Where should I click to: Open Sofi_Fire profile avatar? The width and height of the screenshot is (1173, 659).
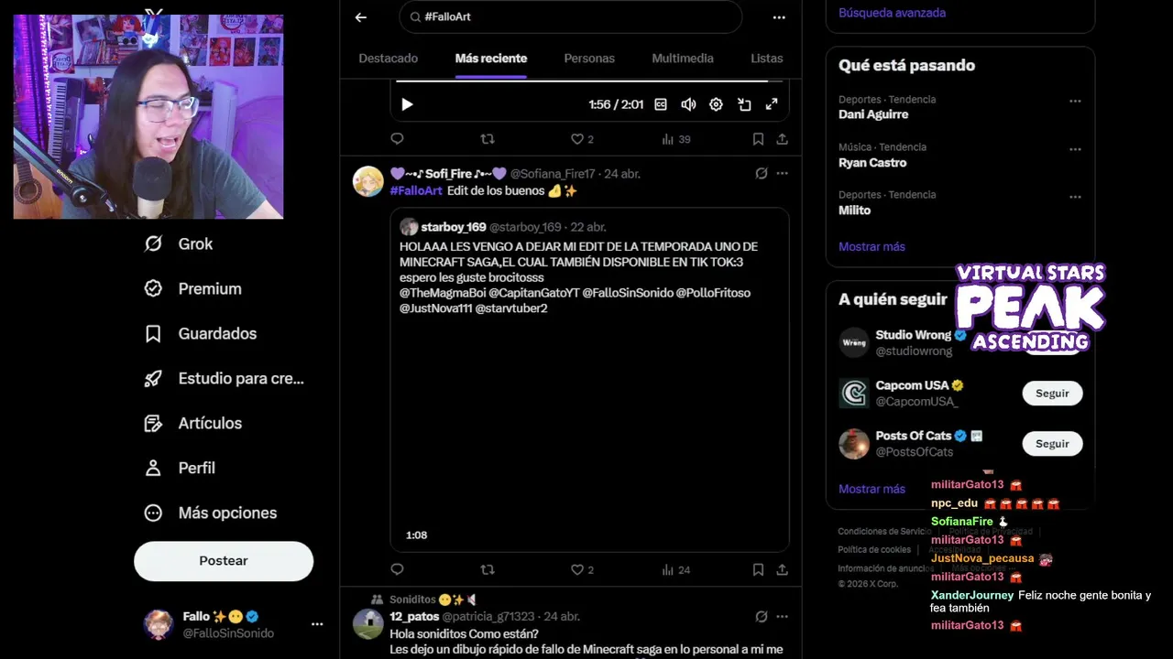(368, 181)
